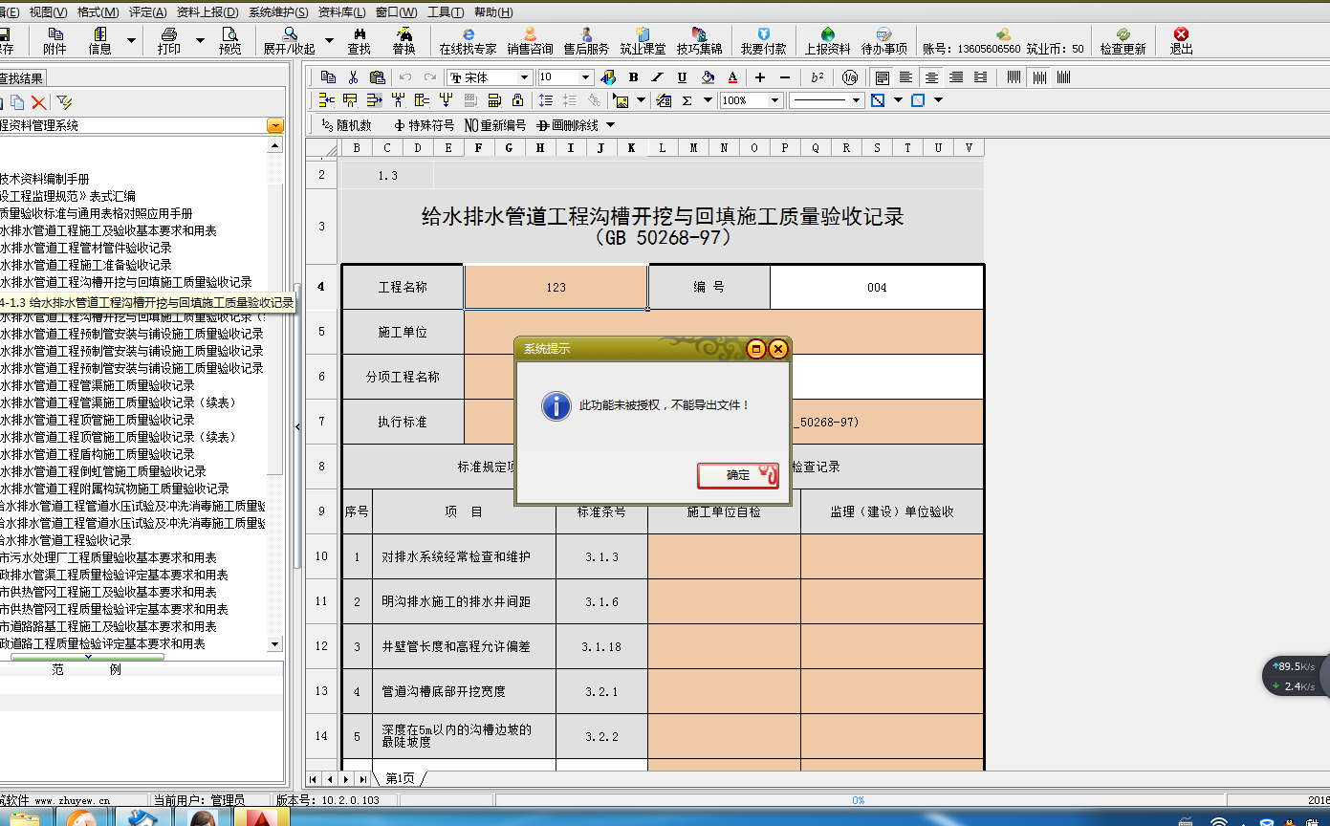
Task: Toggle center text alignment
Action: [x=930, y=77]
